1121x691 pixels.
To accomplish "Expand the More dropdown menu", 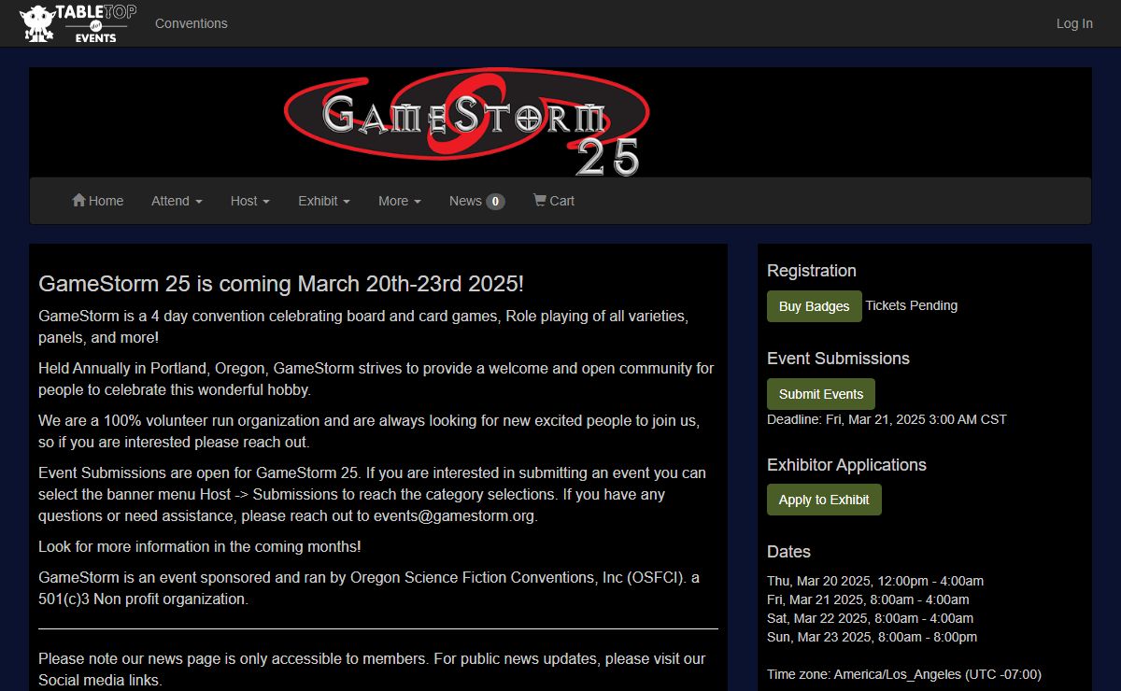I will [400, 201].
